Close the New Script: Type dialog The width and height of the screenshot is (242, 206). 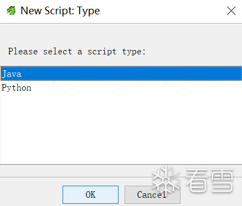[x=231, y=11]
